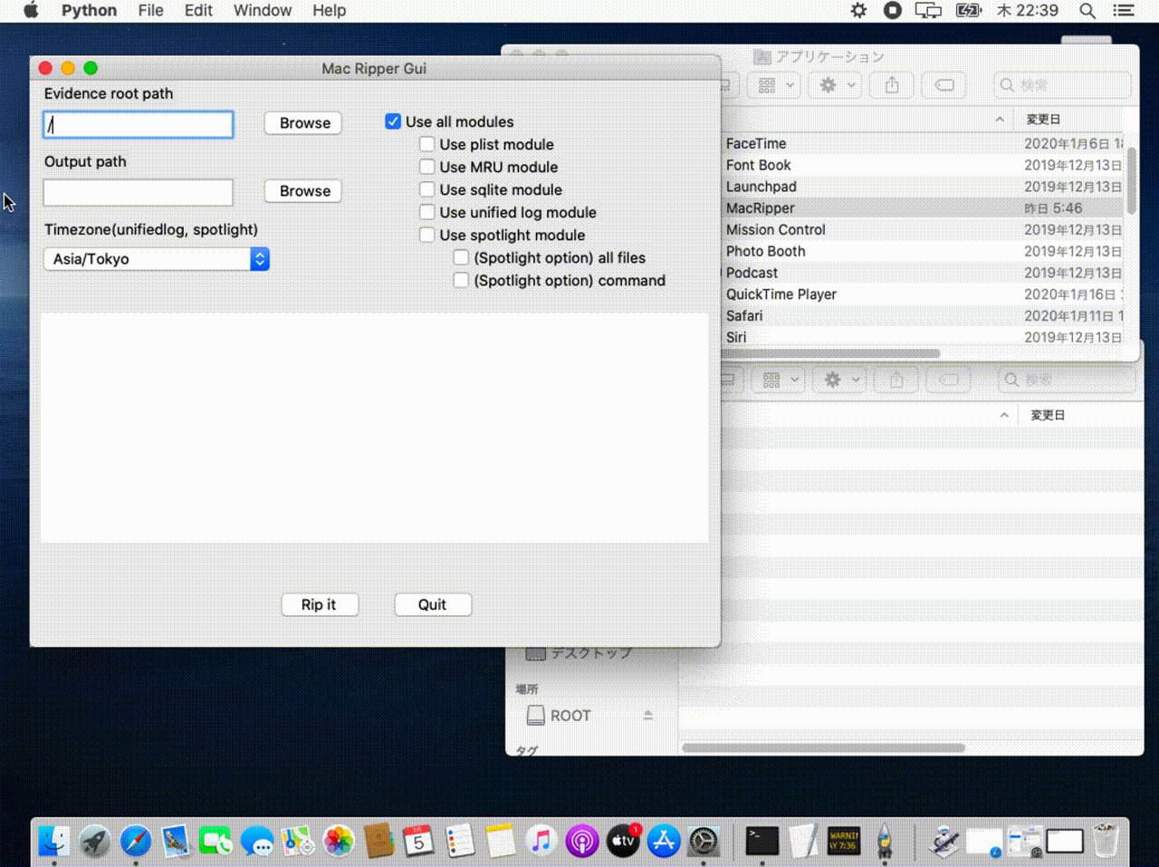Viewport: 1159px width, 867px height.
Task: Check Spotlight option all files
Action: (x=461, y=257)
